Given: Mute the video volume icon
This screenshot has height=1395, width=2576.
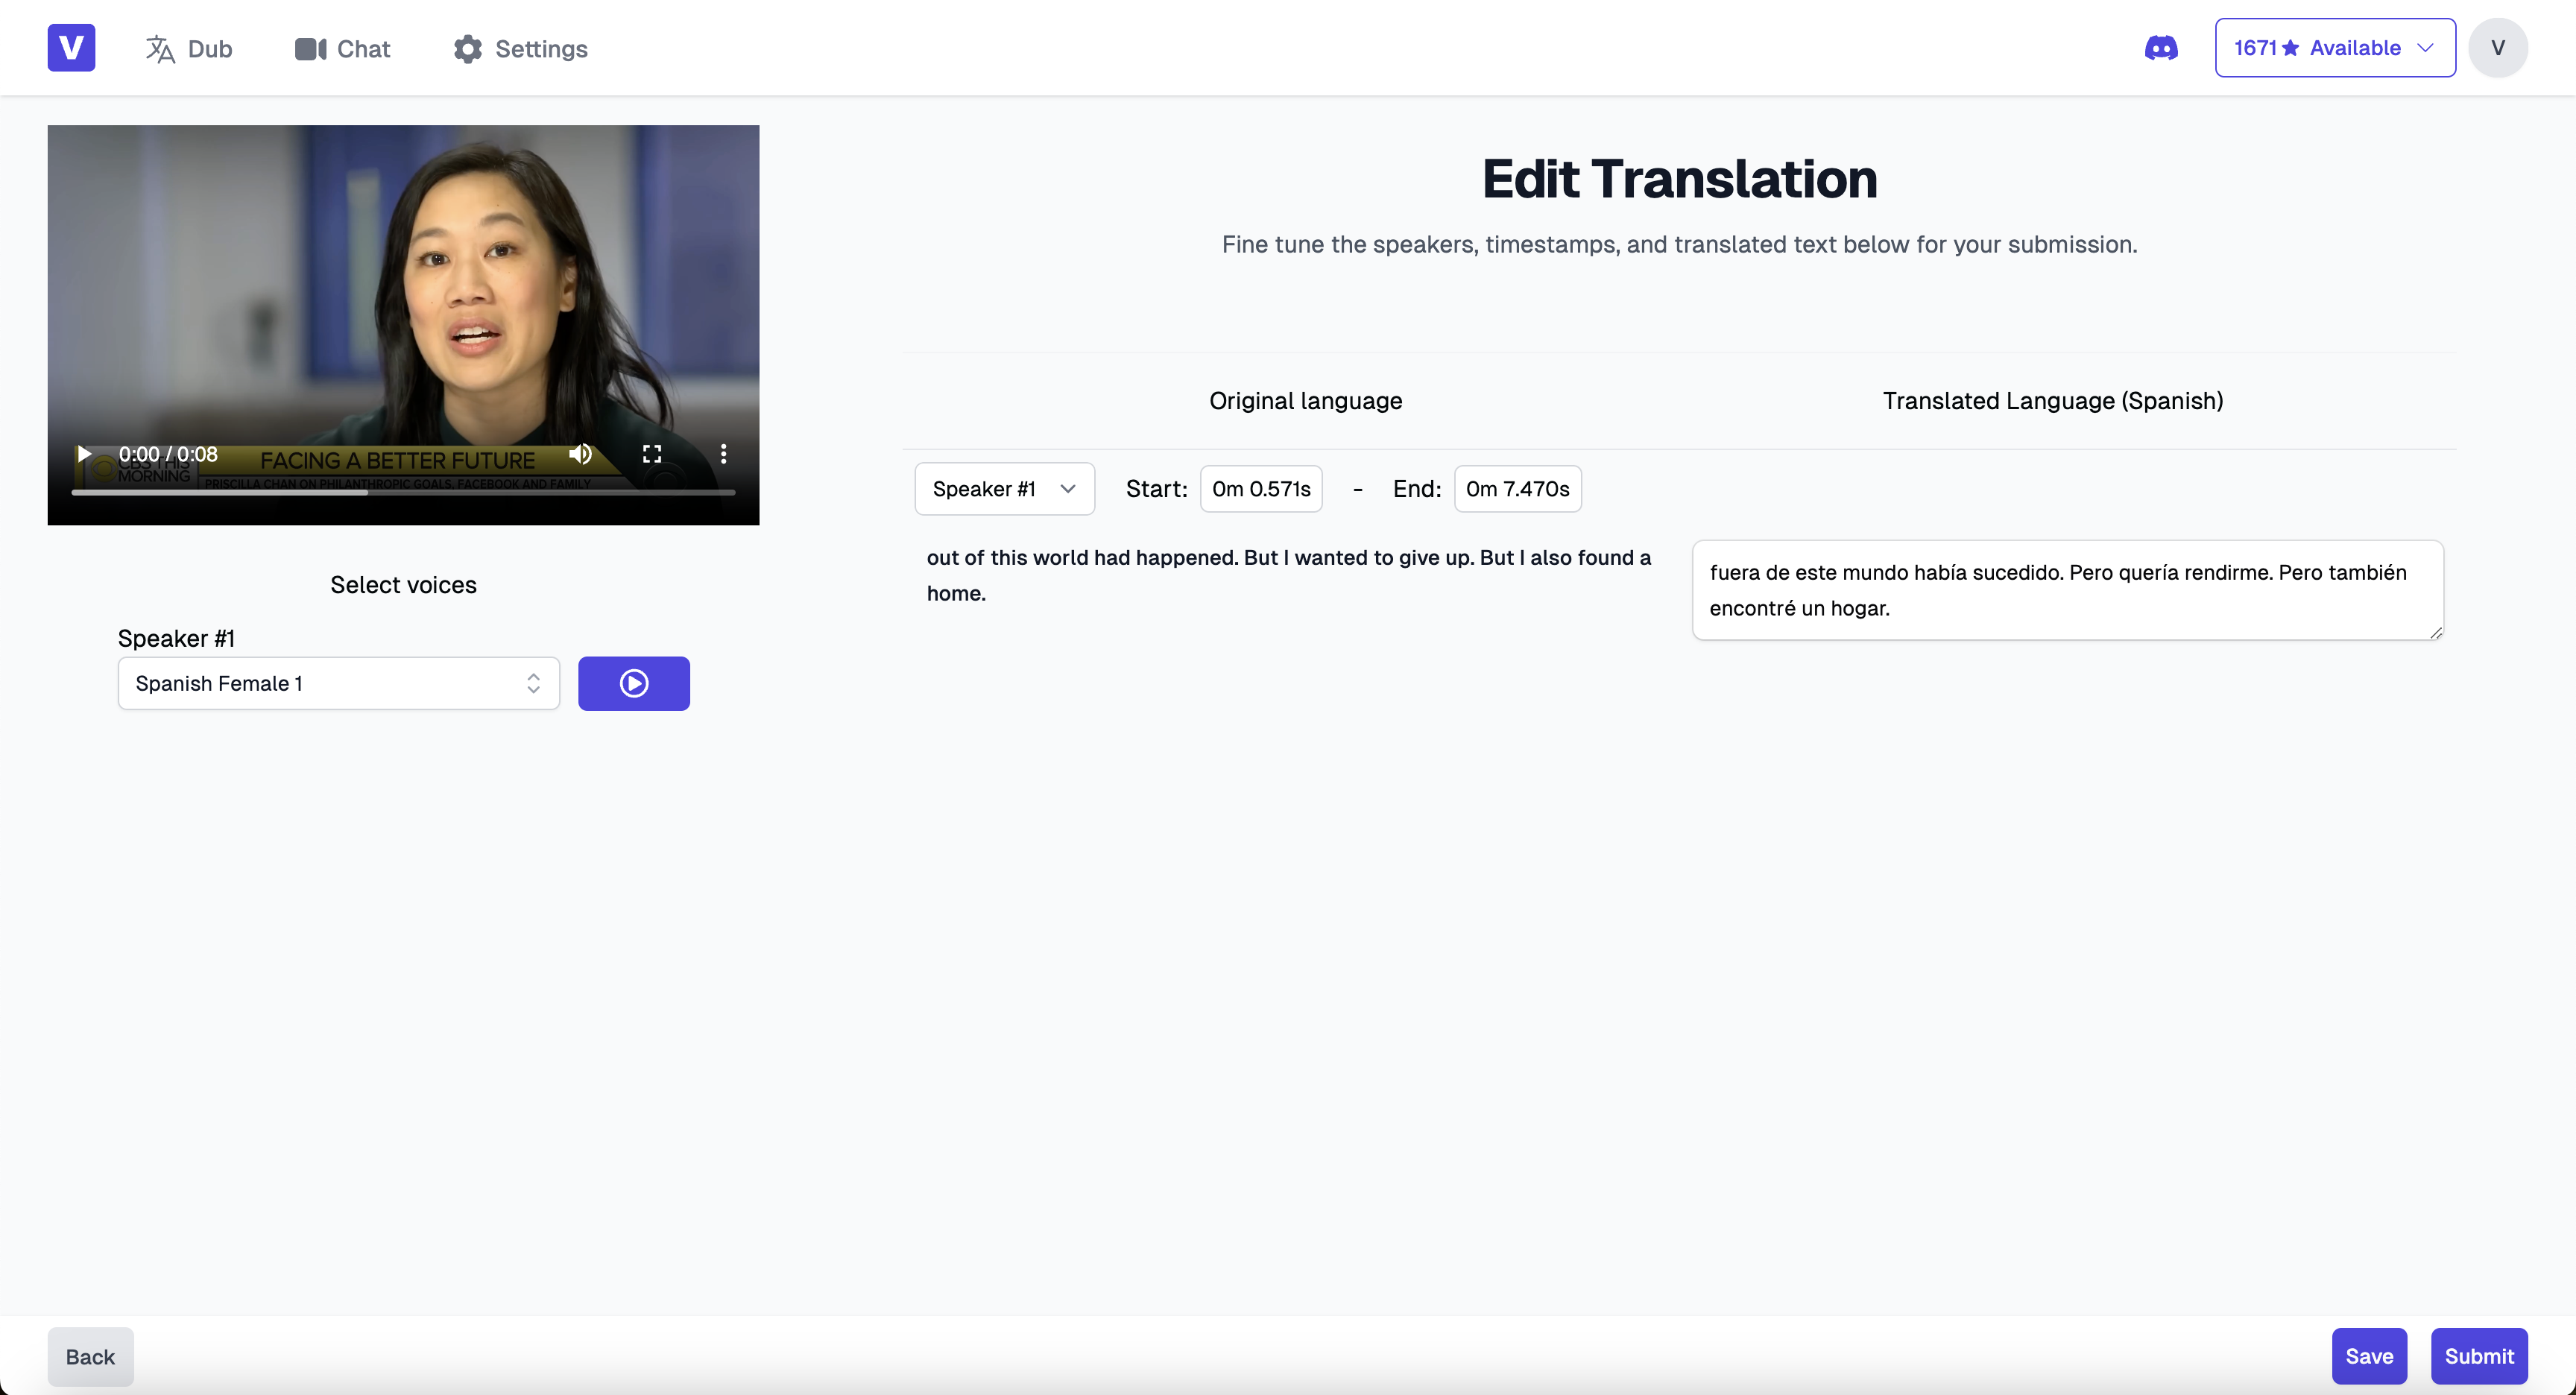Looking at the screenshot, I should [580, 454].
